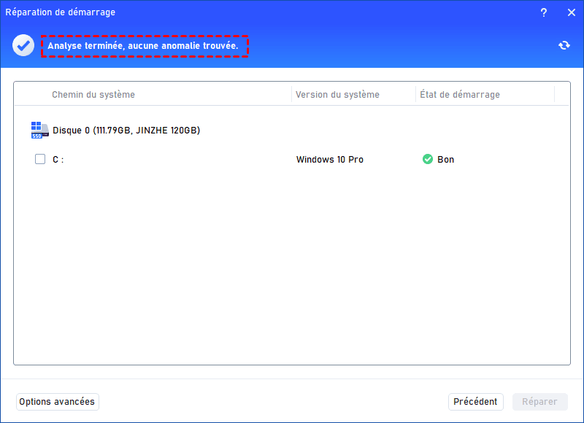Open help with the question mark icon

[544, 12]
